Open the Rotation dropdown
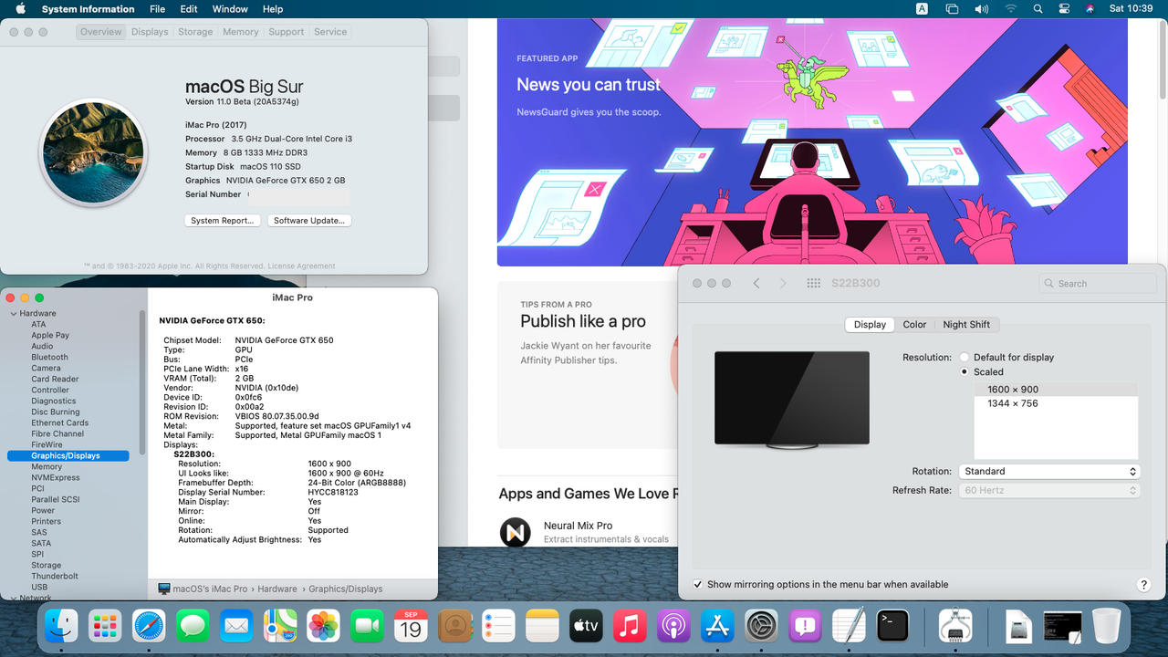Viewport: 1168px width, 657px height. pos(1049,472)
